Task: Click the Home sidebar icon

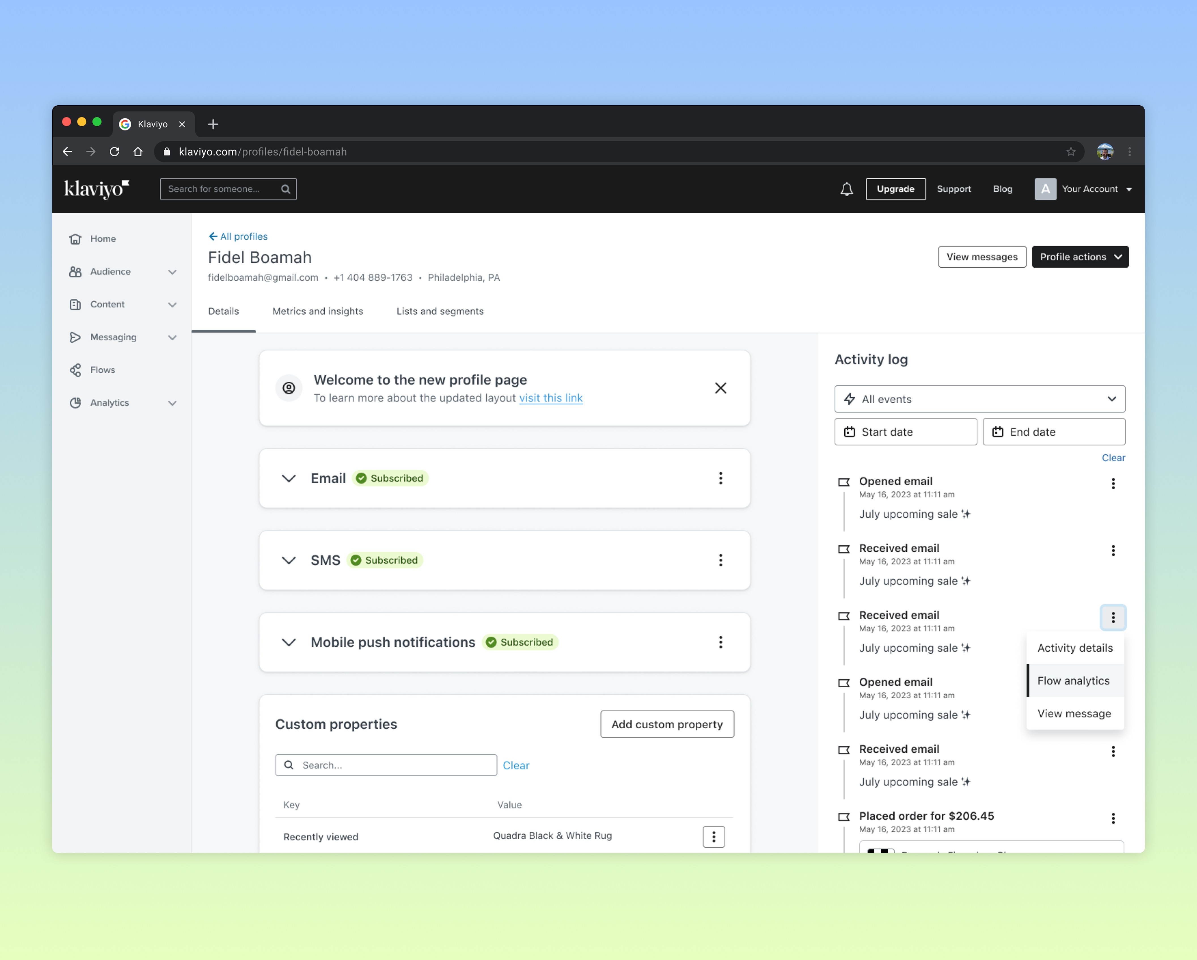Action: [x=76, y=239]
